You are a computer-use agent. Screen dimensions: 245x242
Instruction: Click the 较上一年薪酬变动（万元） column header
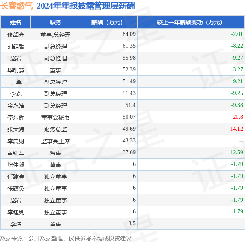[191, 22]
